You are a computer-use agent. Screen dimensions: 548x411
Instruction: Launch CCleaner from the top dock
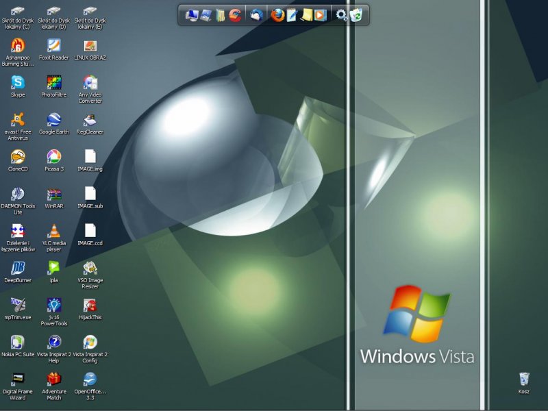(x=235, y=15)
